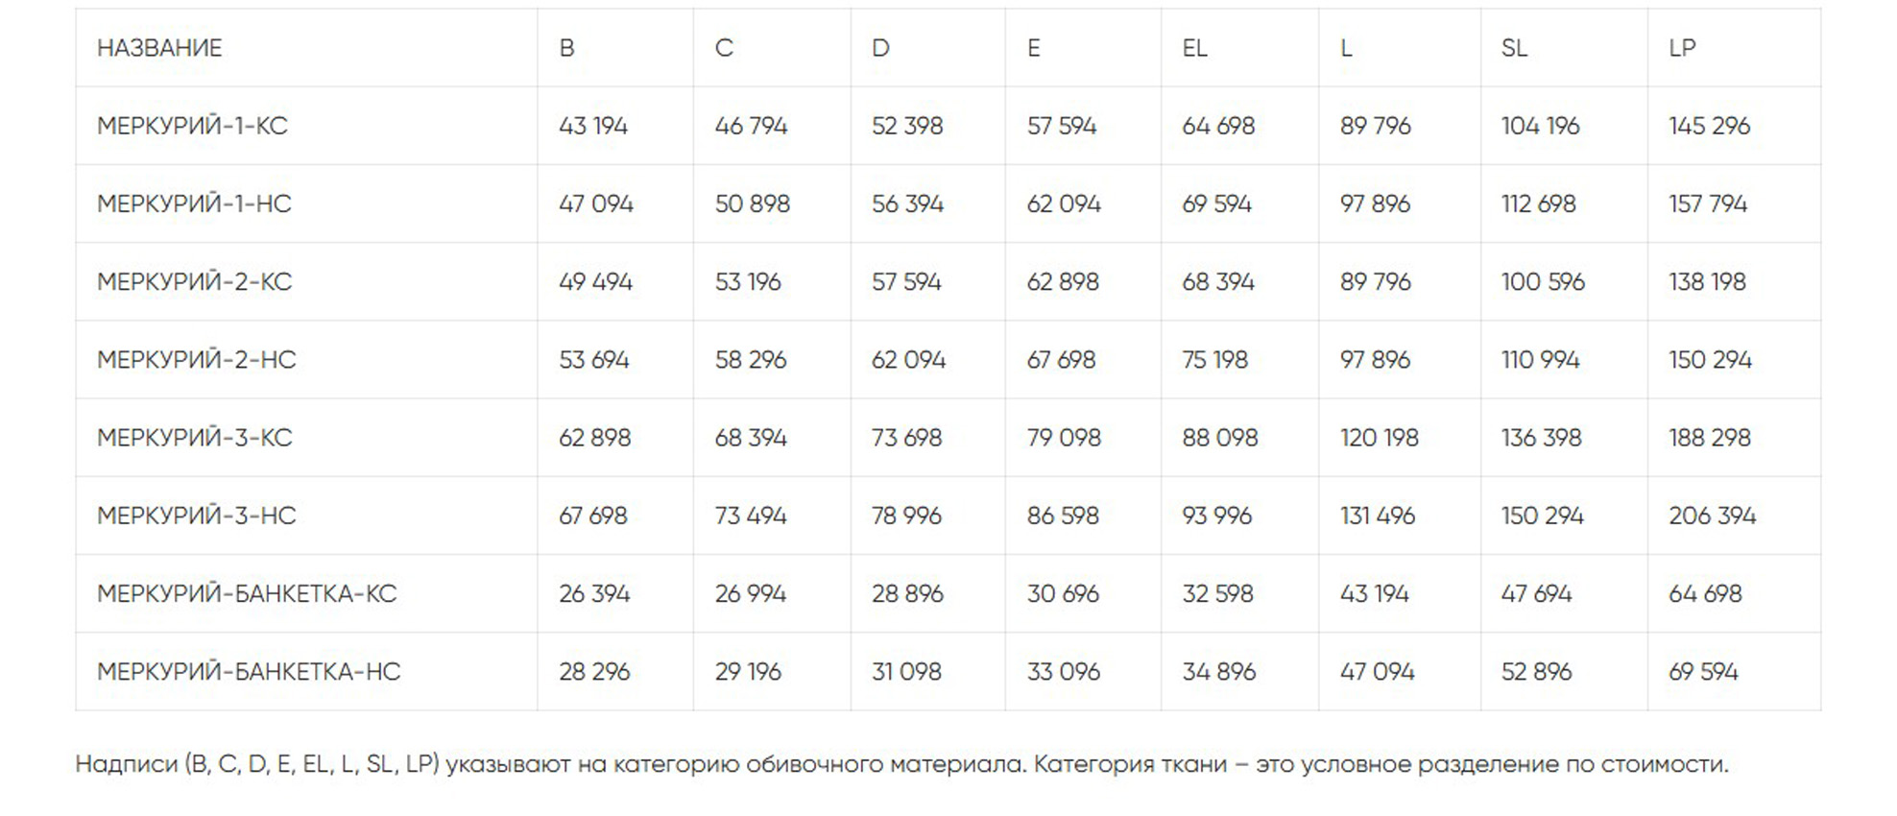This screenshot has width=1897, height=816.
Task: Select the 206 394 price cell
Action: point(1712,516)
